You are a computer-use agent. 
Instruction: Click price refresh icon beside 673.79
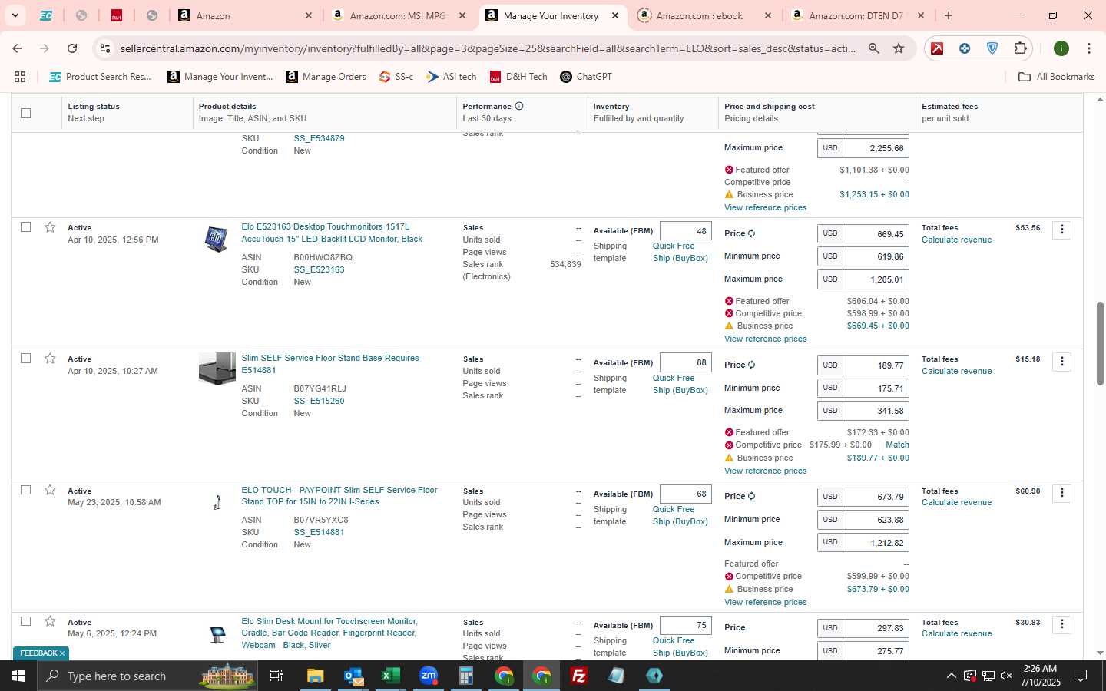tap(752, 496)
